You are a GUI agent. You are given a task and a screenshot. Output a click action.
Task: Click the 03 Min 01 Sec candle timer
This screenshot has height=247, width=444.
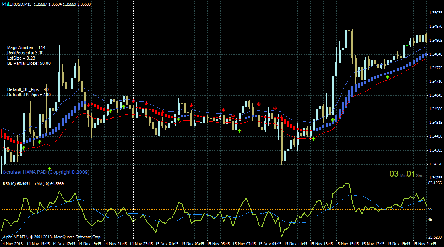point(407,174)
